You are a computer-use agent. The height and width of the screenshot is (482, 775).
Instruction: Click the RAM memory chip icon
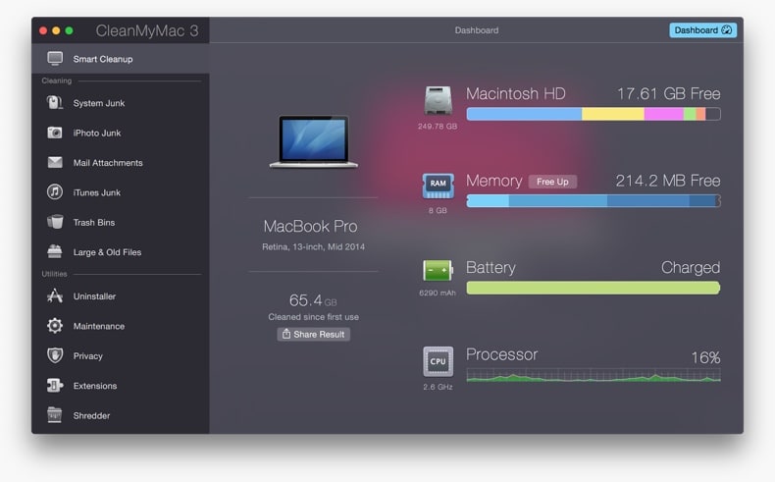coord(438,186)
